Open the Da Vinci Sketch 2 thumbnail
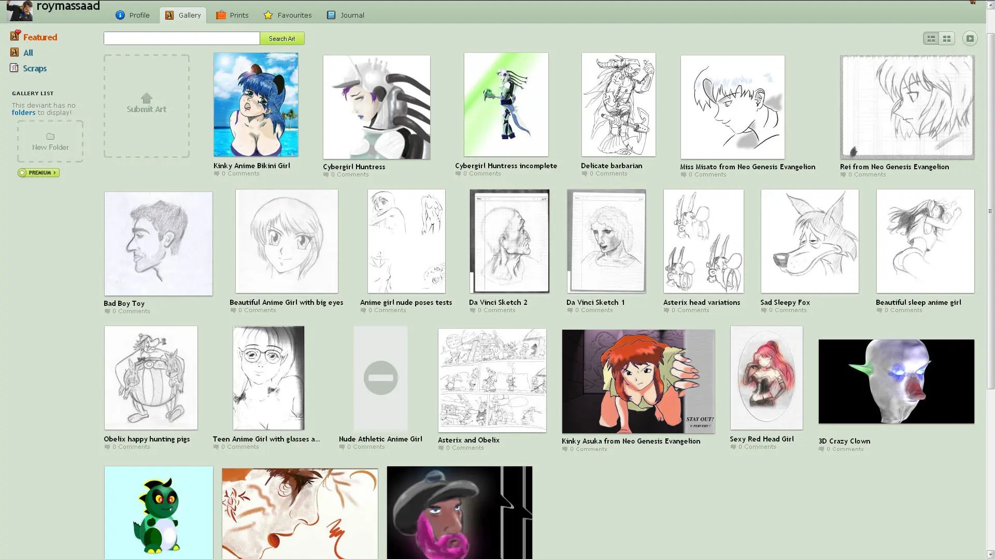Screen dimensions: 995x559 (509, 241)
